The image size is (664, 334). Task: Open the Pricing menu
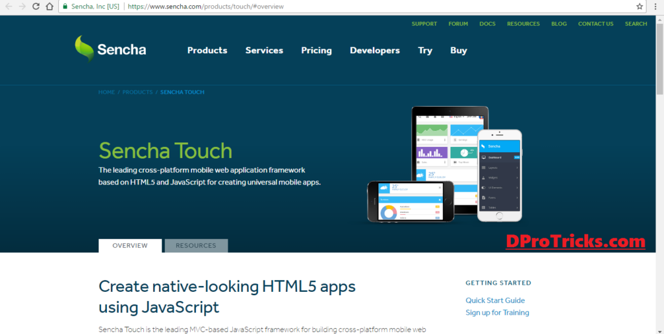316,50
